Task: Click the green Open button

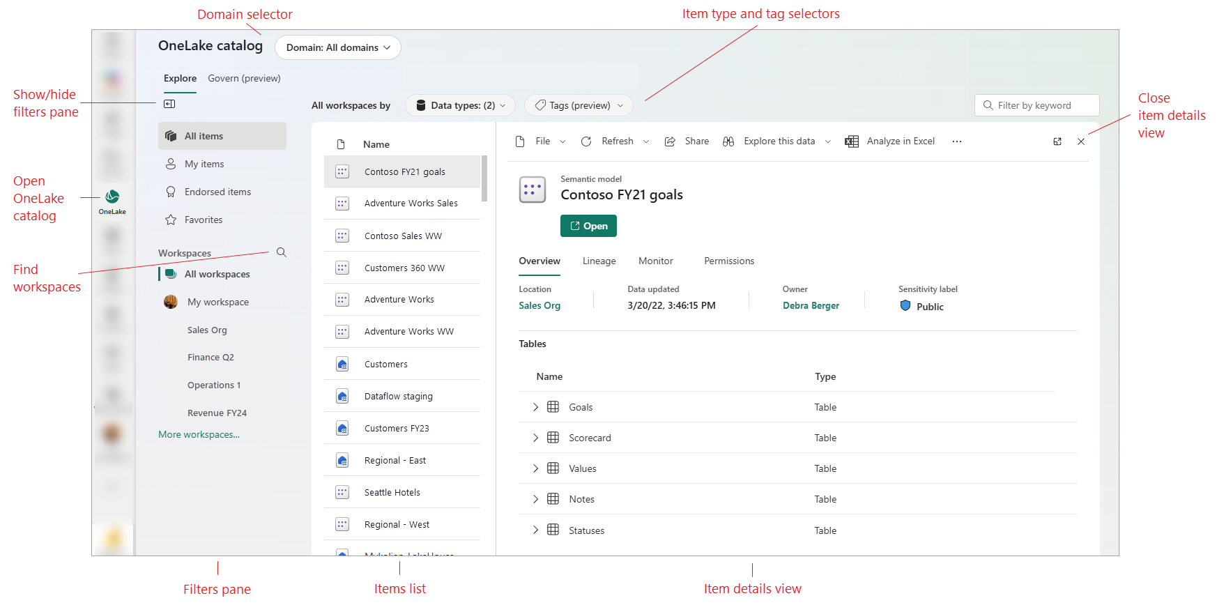Action: [588, 226]
